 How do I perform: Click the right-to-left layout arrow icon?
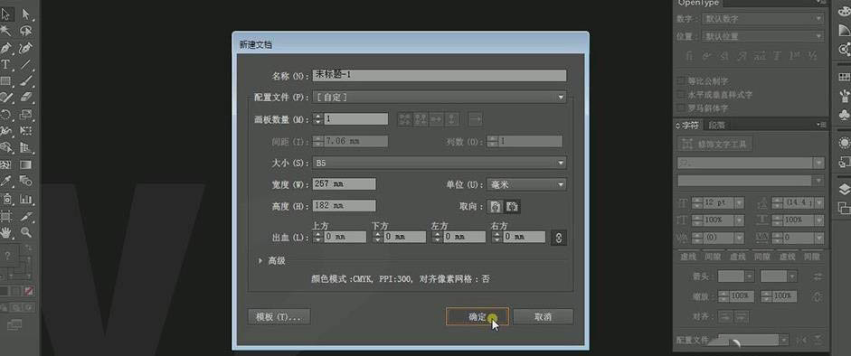475,119
